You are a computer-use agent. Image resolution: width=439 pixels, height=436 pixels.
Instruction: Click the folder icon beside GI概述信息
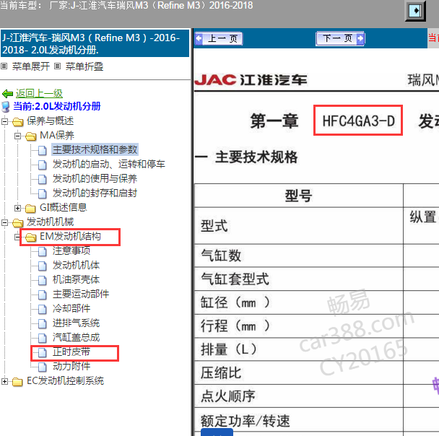click(30, 209)
